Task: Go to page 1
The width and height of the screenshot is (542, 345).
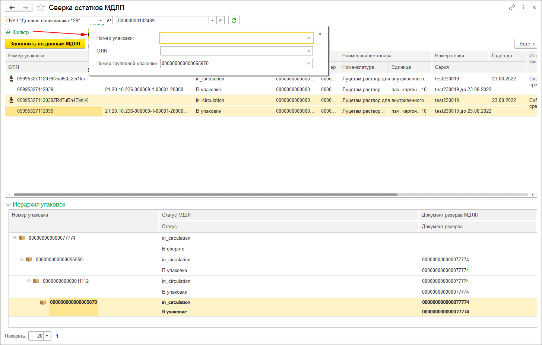Action: click(x=57, y=336)
